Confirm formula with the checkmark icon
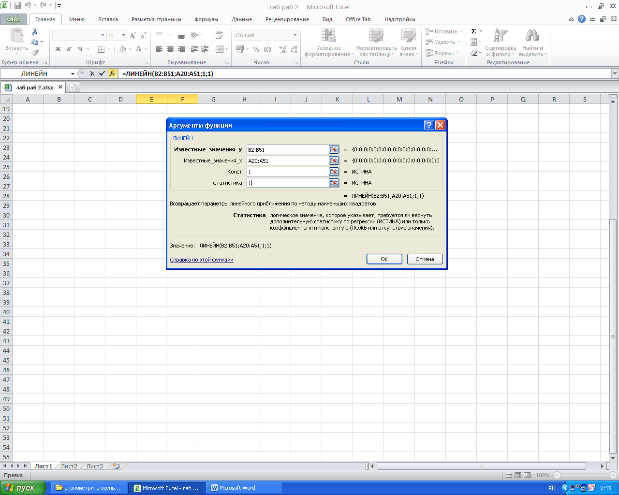 point(102,73)
